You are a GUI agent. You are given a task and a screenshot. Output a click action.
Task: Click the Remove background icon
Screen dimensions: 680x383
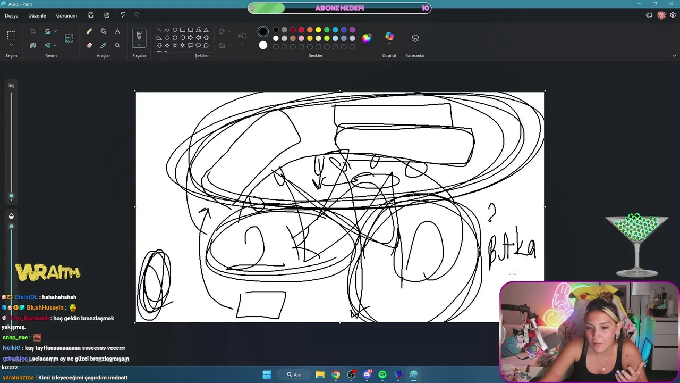click(x=33, y=45)
